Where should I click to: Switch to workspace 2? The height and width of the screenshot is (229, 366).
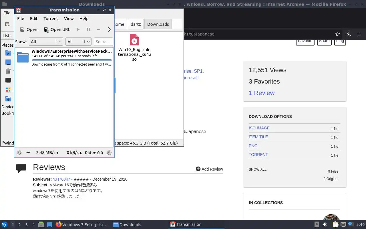pos(19,225)
